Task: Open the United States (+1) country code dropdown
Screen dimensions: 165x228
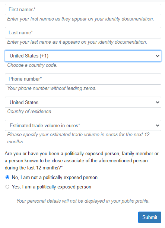Action: [x=83, y=56]
